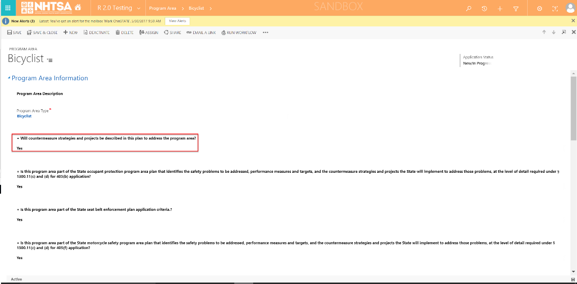The width and height of the screenshot is (577, 284).
Task: Click the Program Area Description label
Action: [x=40, y=93]
